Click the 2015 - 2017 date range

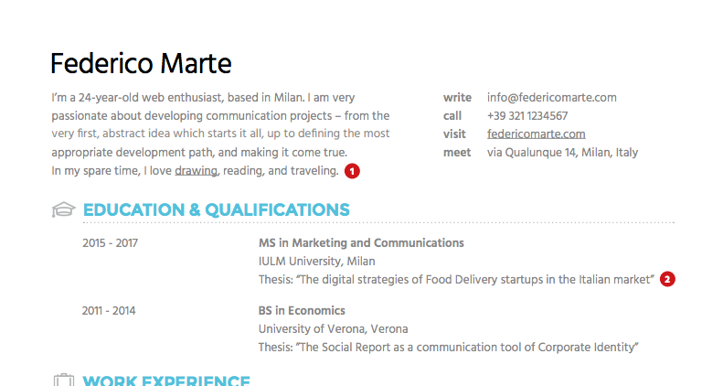click(x=111, y=243)
